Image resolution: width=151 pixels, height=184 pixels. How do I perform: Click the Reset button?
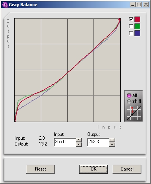coord(40,169)
